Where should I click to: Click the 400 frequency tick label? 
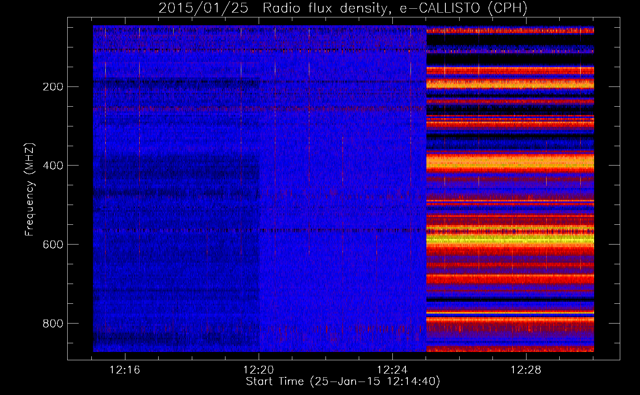click(53, 166)
